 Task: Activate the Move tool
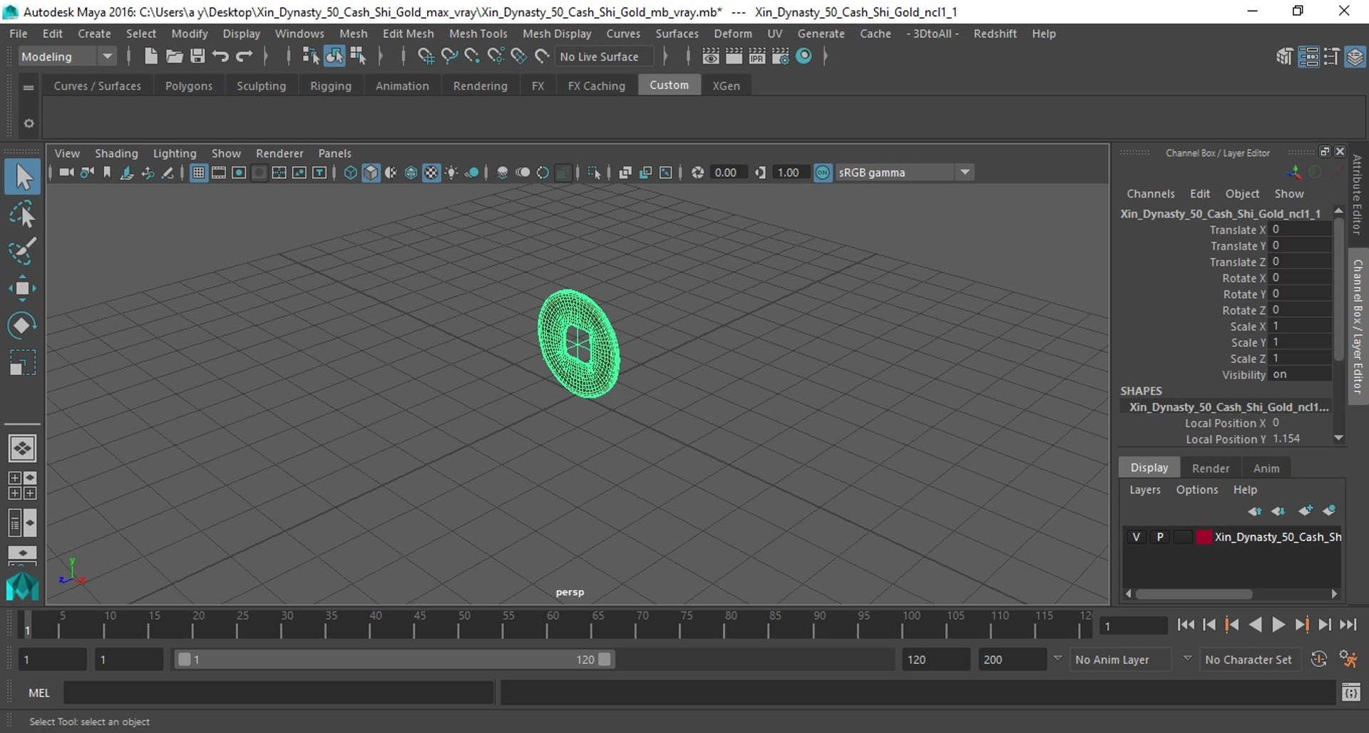(x=22, y=289)
